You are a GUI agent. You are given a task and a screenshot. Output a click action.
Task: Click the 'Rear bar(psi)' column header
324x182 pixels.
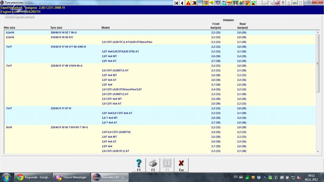pos(243,26)
